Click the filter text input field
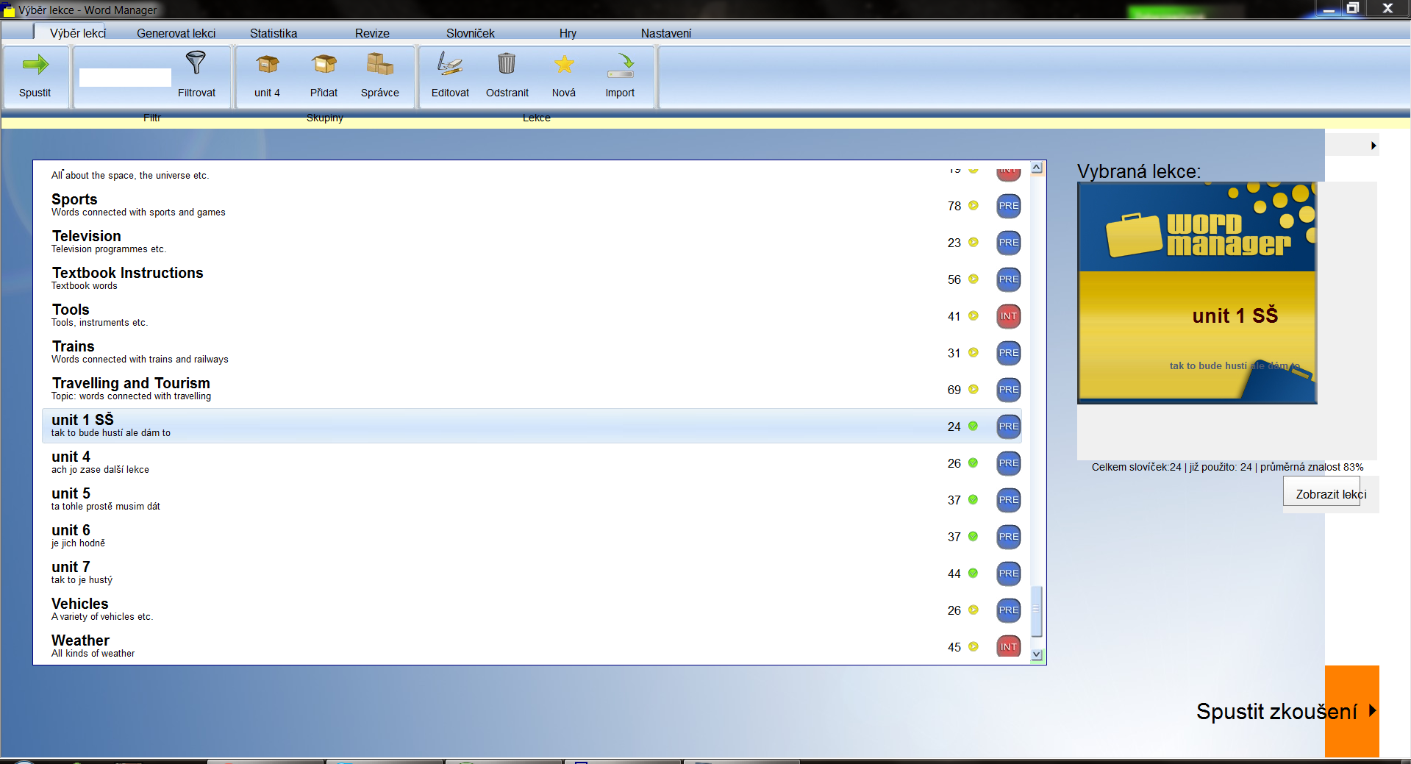Viewport: 1411px width, 764px height. 125,77
